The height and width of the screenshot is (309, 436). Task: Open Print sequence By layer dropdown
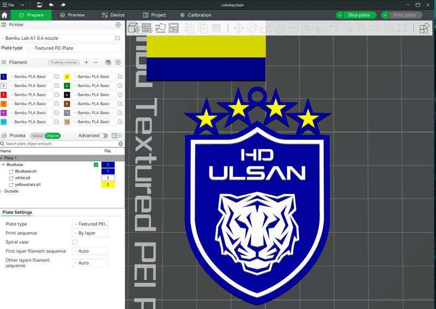(90, 233)
